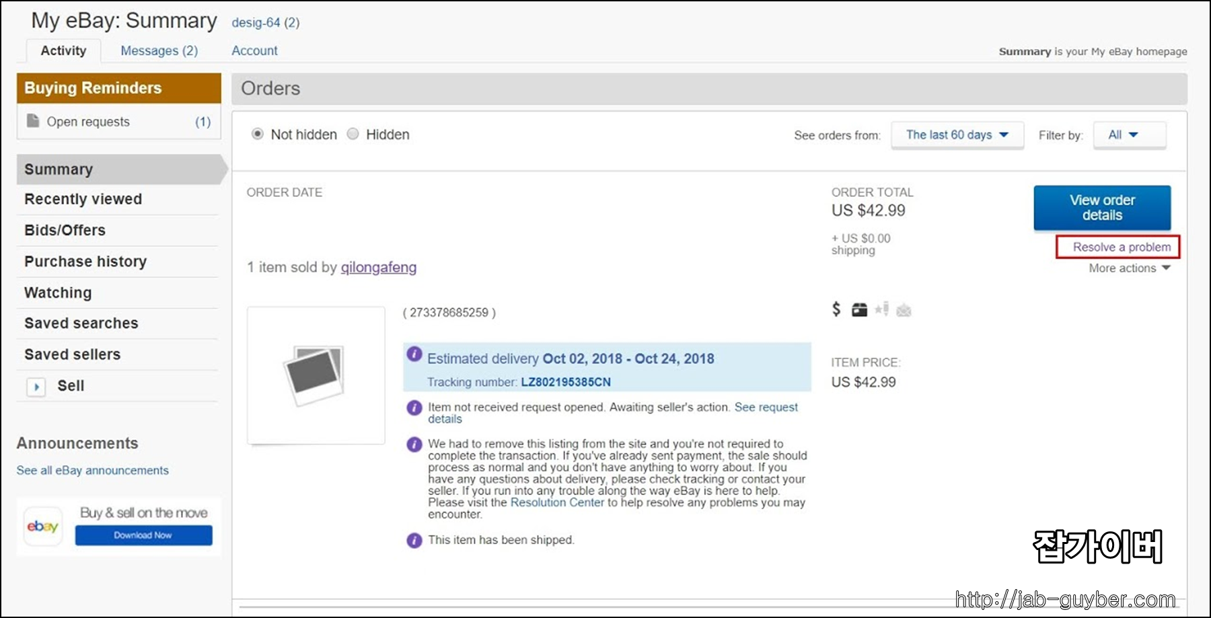Switch to the Activity tab
The image size is (1211, 618).
(x=63, y=51)
